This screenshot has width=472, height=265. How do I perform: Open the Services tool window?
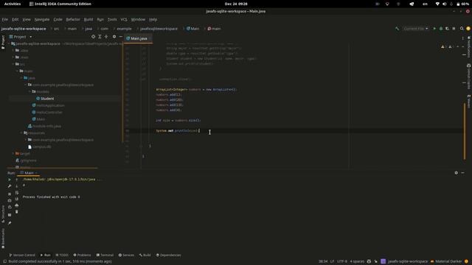126,255
